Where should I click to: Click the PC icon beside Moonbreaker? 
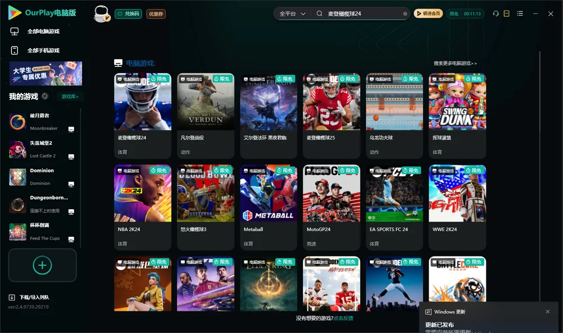tap(71, 129)
